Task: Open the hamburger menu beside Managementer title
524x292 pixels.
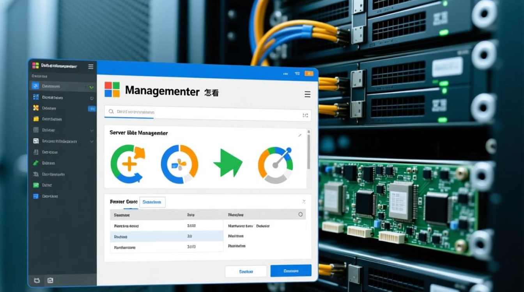Action: tap(307, 94)
